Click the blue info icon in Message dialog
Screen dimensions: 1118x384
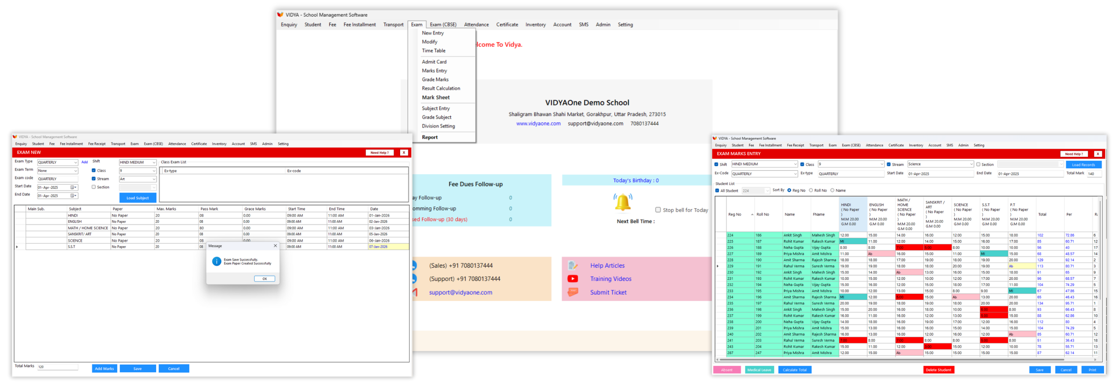tap(216, 262)
